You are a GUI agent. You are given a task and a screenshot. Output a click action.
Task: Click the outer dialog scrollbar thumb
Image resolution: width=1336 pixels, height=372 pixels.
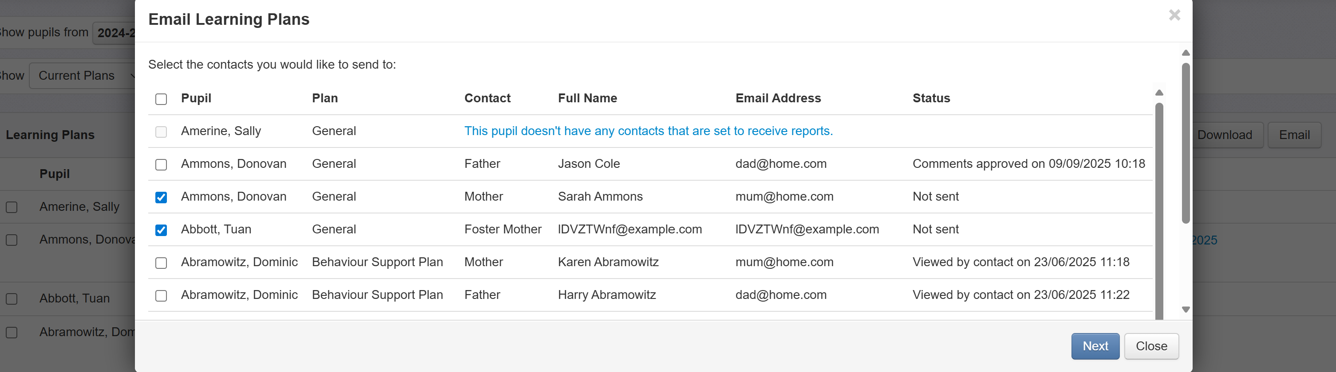pyautogui.click(x=1186, y=142)
